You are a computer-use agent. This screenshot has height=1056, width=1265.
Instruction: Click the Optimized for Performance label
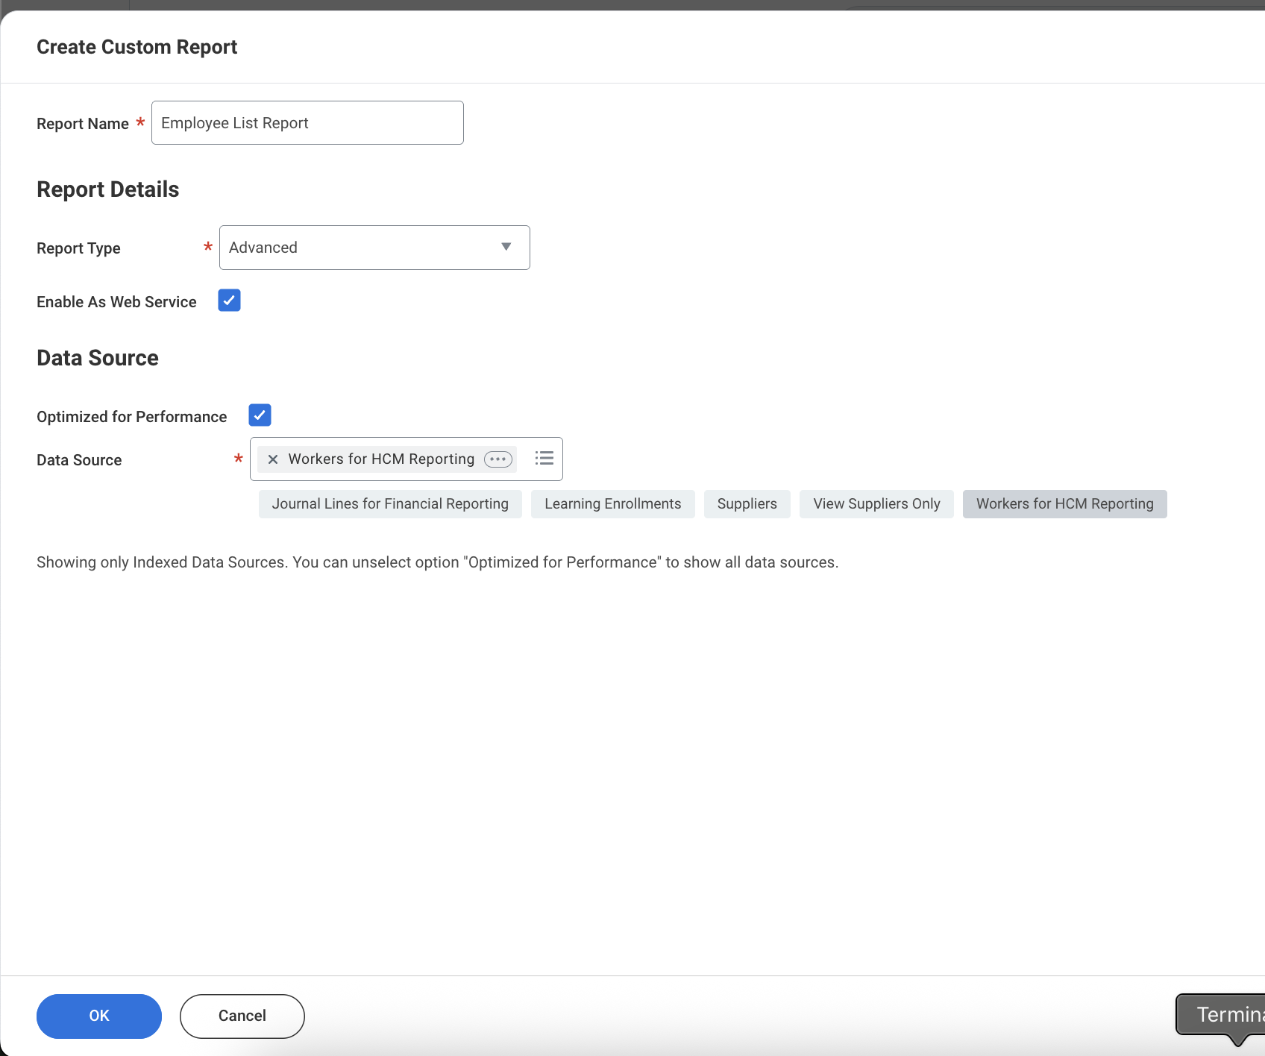point(132,417)
